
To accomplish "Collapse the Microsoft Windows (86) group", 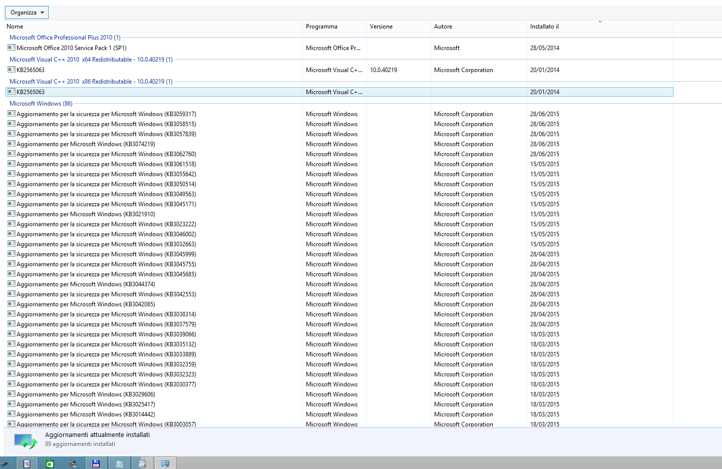I will tap(41, 104).
